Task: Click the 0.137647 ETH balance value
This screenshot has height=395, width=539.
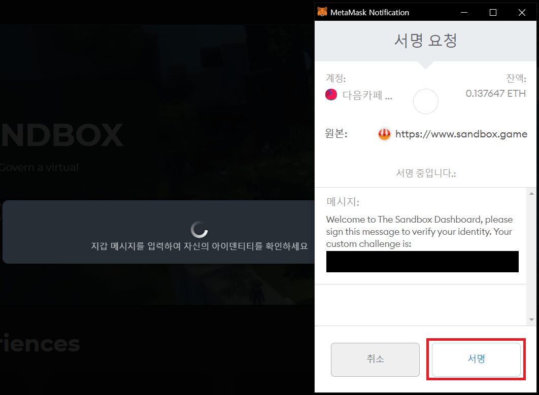Action: (496, 93)
